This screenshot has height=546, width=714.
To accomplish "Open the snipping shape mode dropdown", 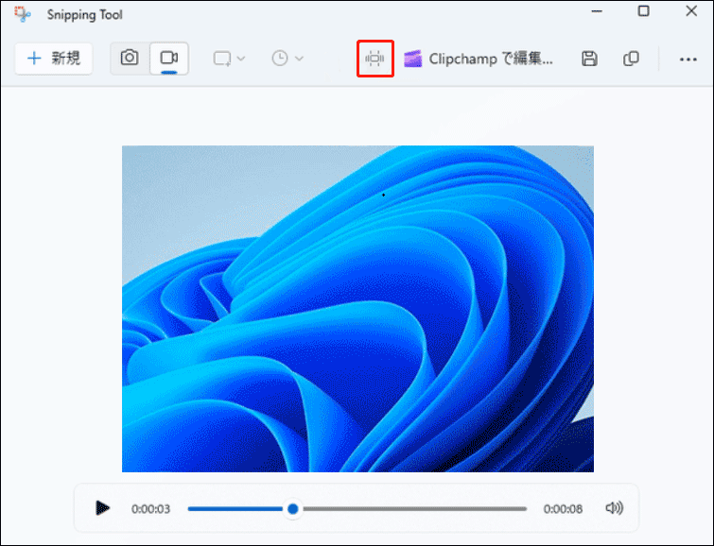I will [x=230, y=59].
